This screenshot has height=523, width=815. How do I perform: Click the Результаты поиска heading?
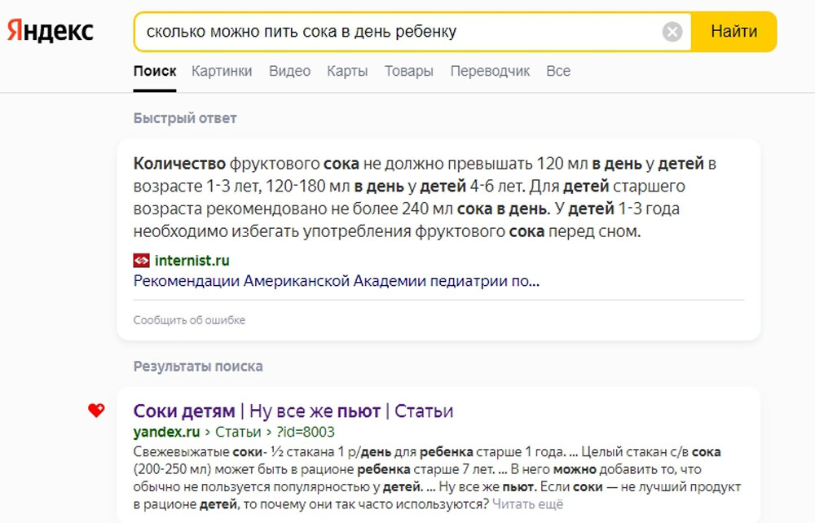[x=198, y=366]
